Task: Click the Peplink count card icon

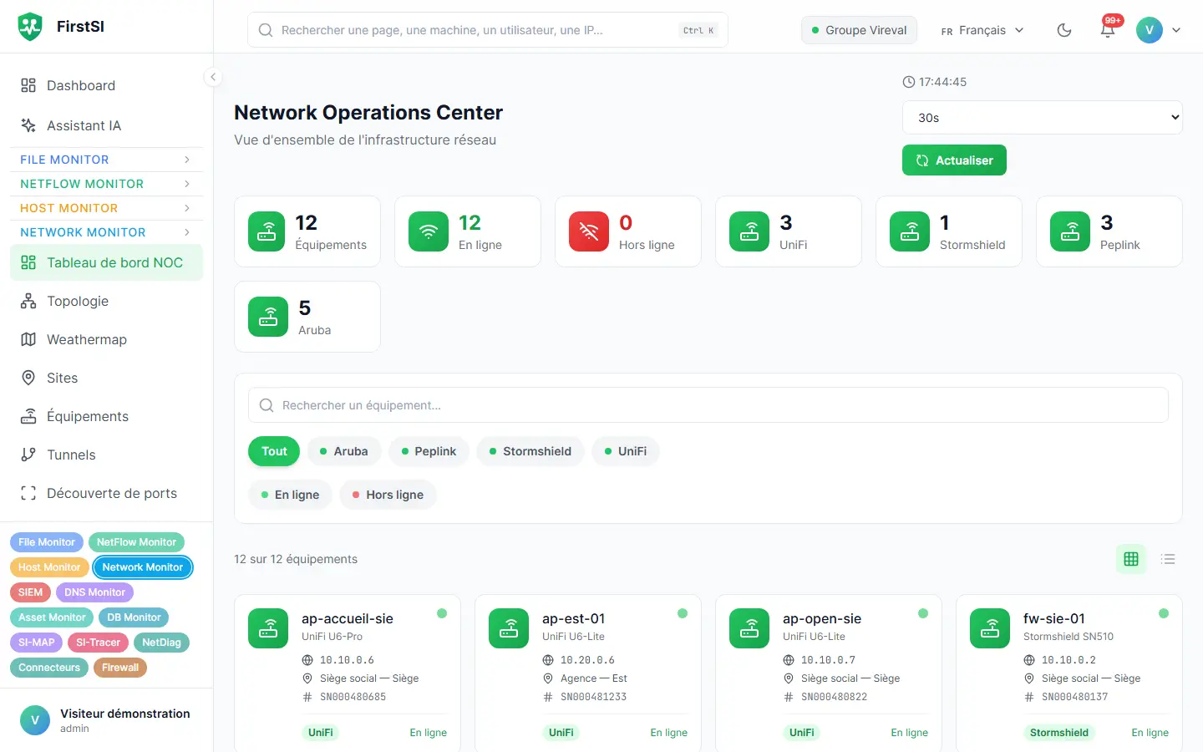Action: 1070,231
